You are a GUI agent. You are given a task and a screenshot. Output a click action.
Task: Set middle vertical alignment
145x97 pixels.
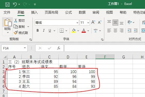click(115, 22)
